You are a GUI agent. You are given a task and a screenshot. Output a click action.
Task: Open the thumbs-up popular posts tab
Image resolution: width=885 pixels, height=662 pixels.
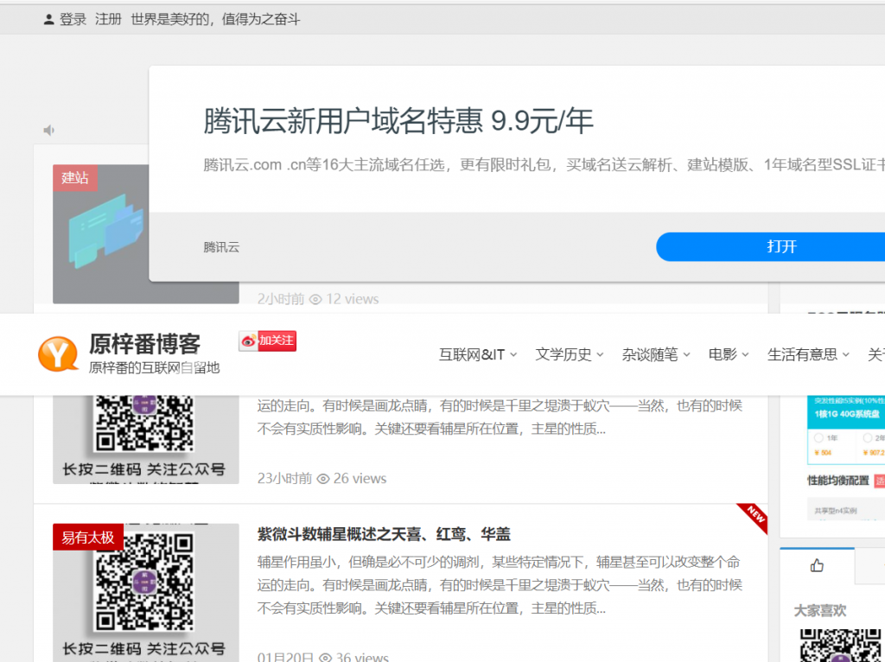pos(817,565)
